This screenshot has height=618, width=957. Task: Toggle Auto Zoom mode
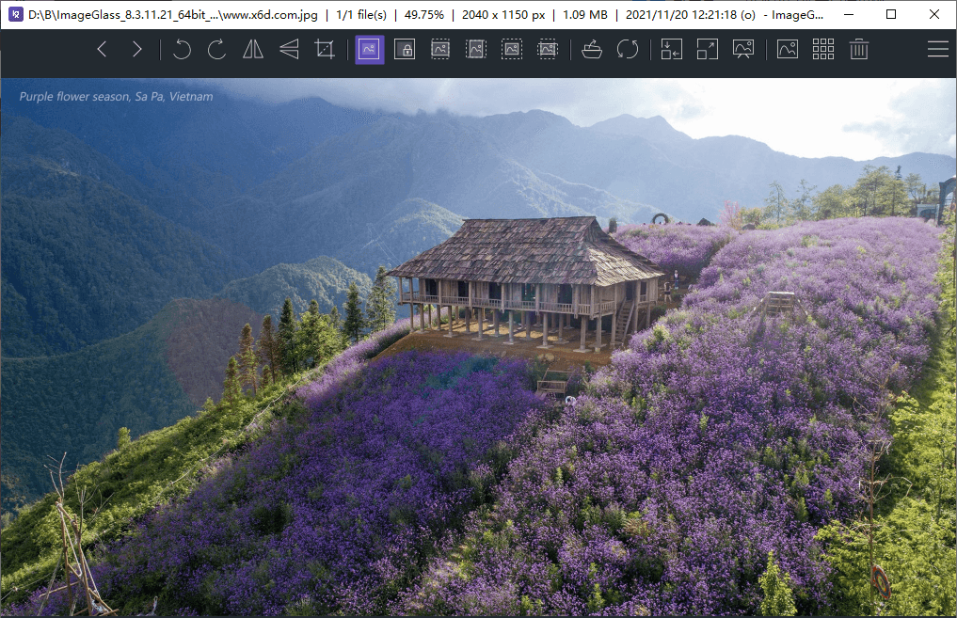tap(369, 49)
